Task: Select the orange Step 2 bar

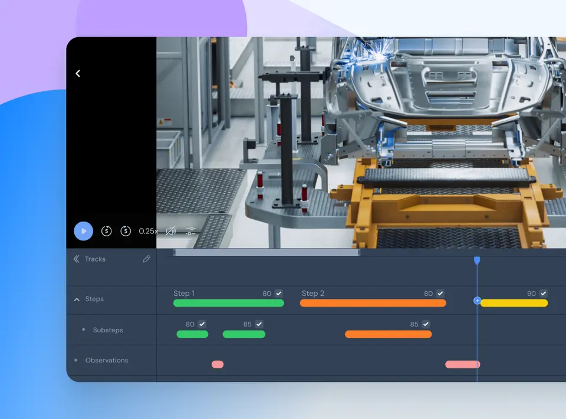Action: click(373, 303)
